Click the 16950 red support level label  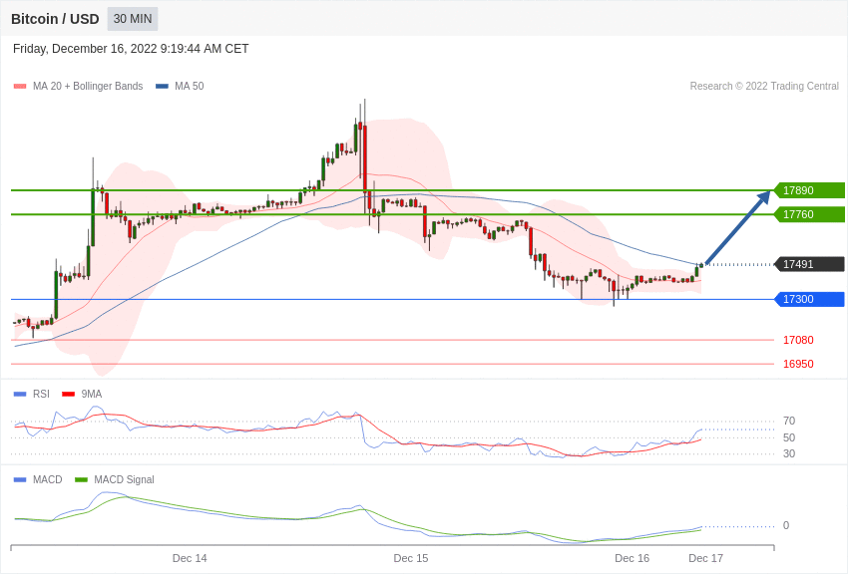(798, 364)
